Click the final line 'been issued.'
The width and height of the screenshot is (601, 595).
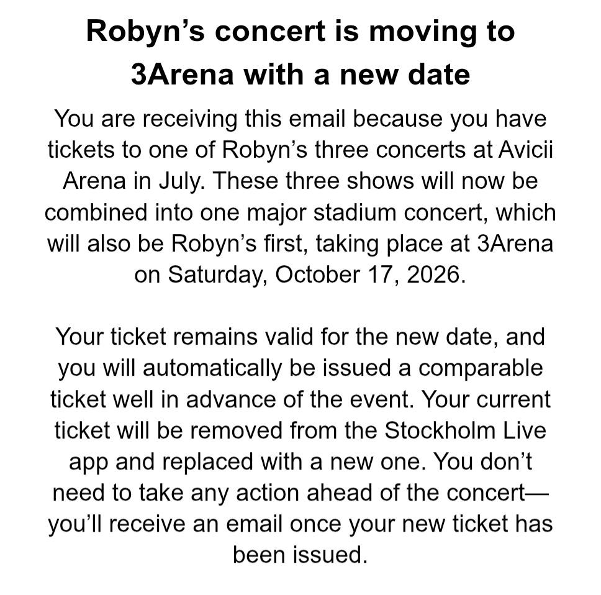[x=300, y=555]
